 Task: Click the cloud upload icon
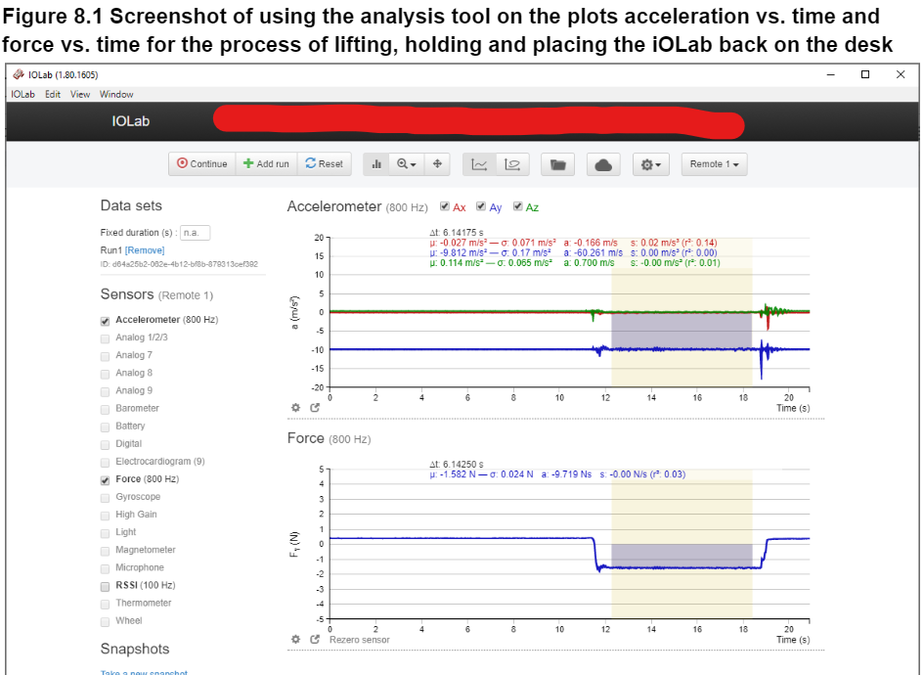pos(603,164)
